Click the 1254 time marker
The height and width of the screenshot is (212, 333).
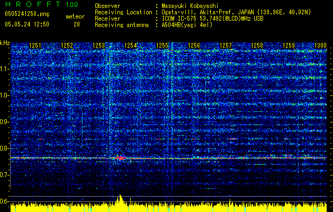point(130,46)
